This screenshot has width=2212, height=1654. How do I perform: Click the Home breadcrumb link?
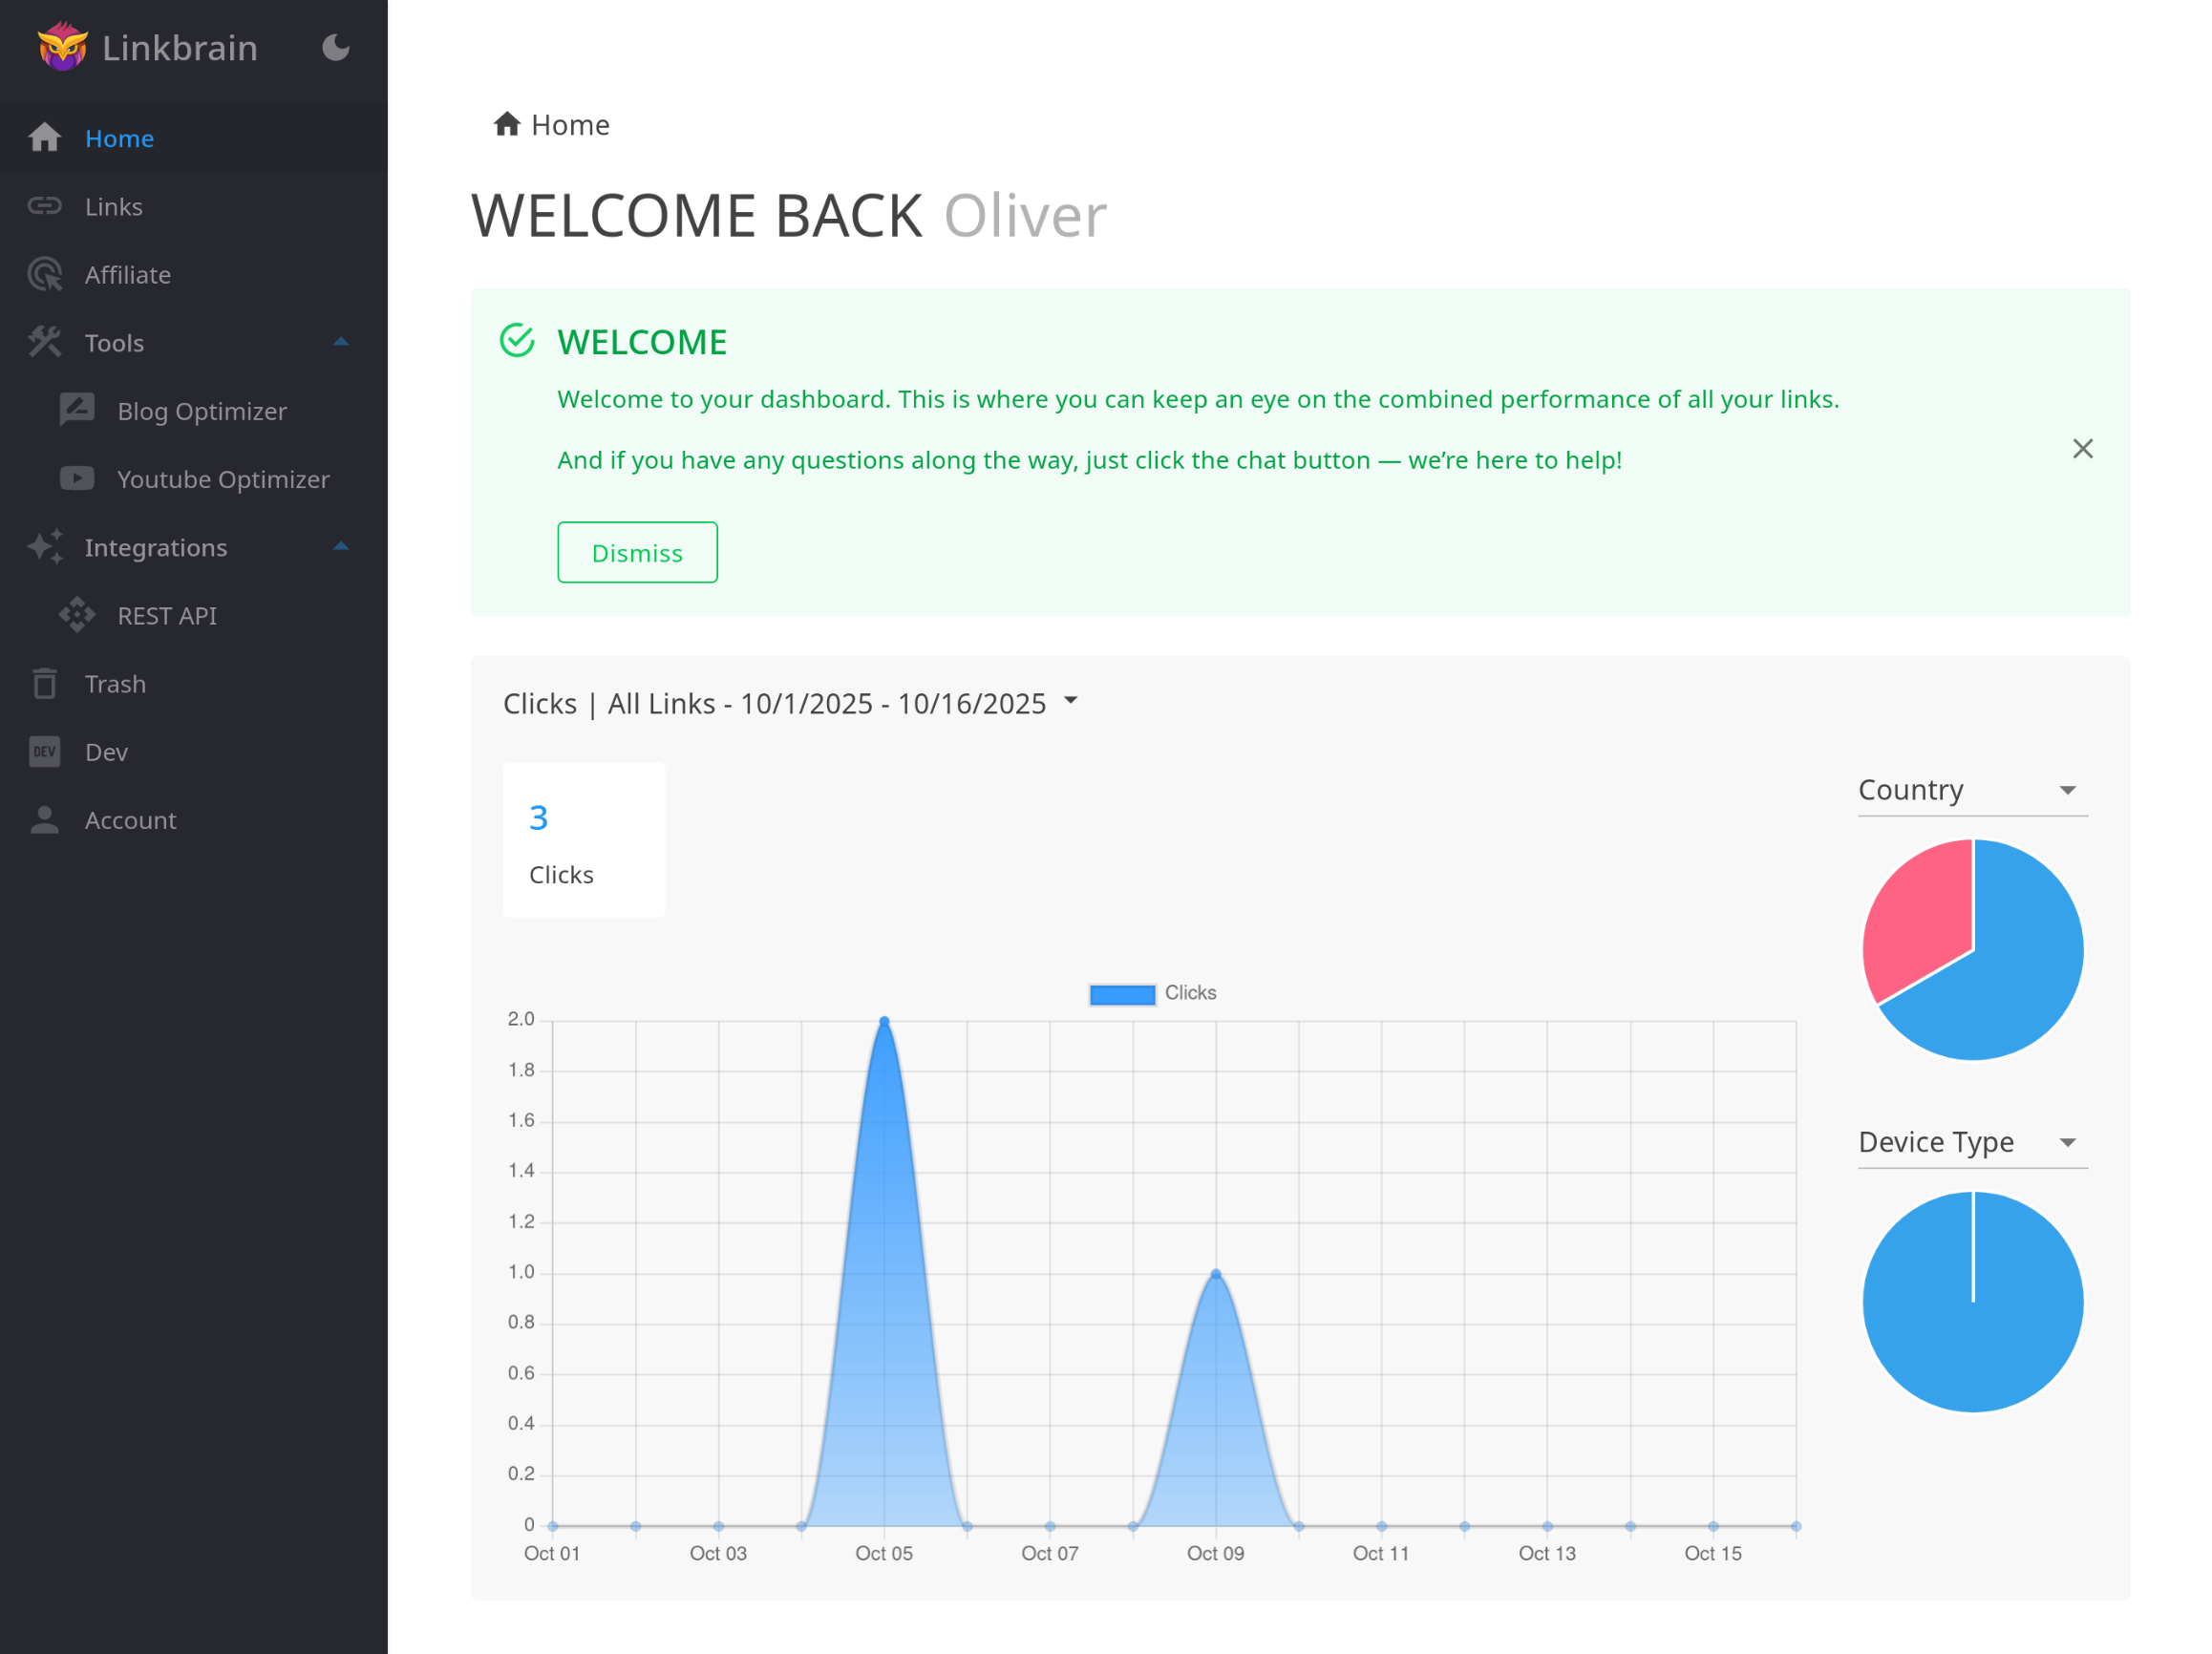(x=569, y=125)
